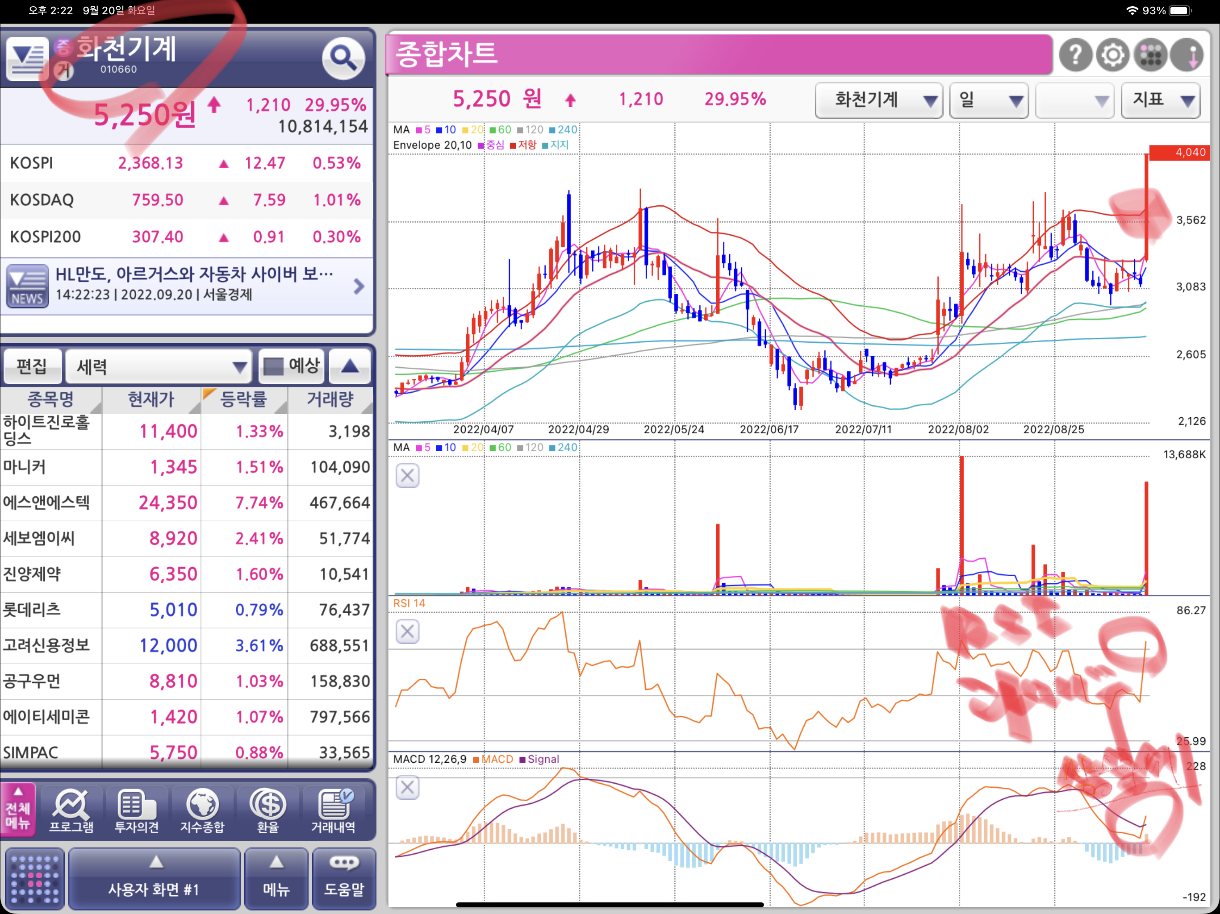Click the Wi-Fi icon in status bar
The height and width of the screenshot is (914, 1220).
coord(1132,10)
